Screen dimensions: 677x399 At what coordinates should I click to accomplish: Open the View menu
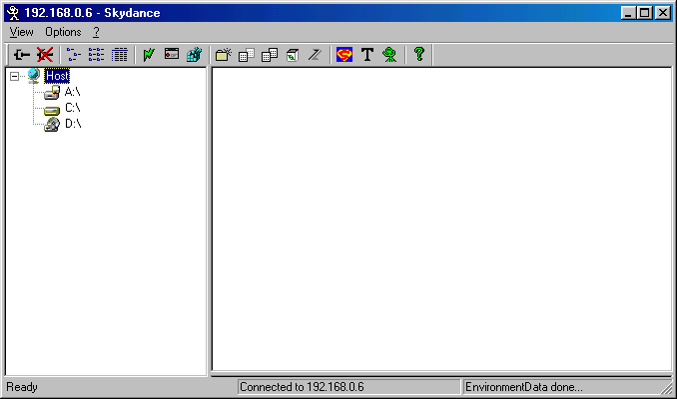(21, 32)
